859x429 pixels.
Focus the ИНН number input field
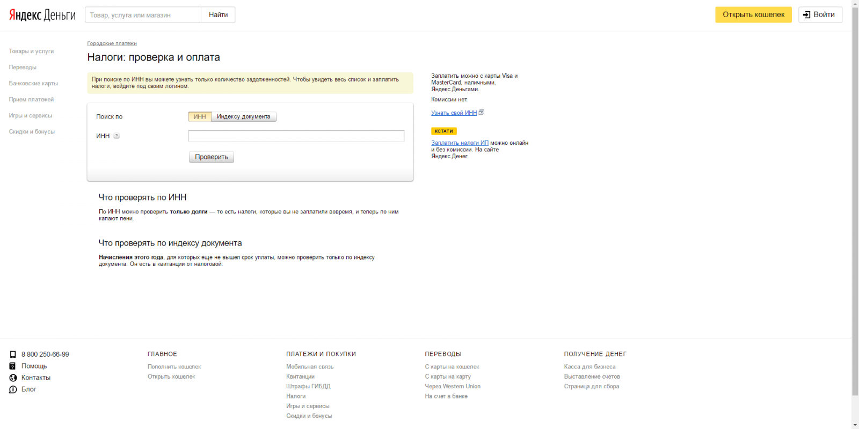tap(296, 136)
